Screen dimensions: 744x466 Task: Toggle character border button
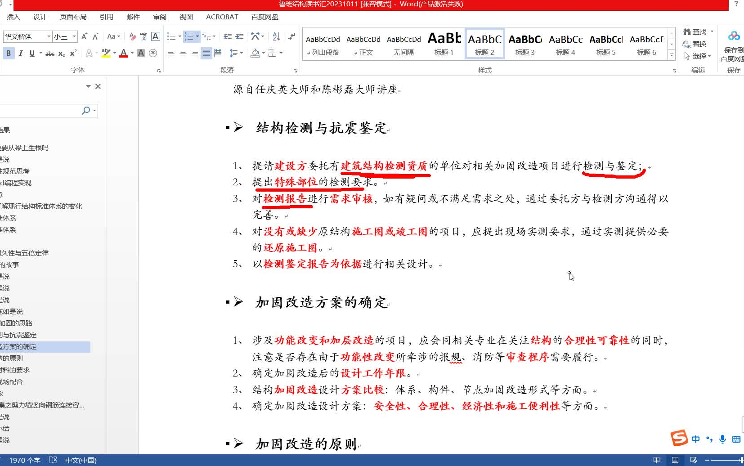click(x=156, y=36)
